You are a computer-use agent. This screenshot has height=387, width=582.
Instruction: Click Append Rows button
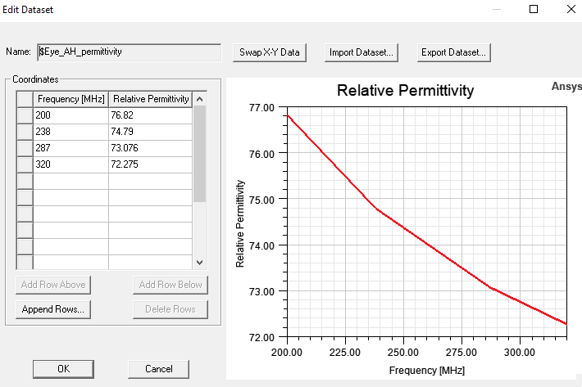(52, 309)
